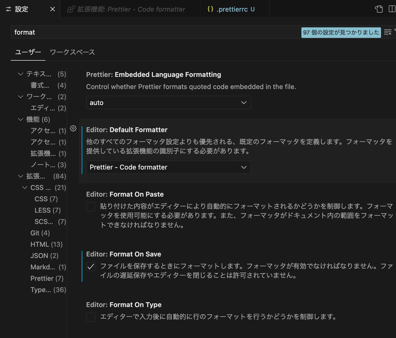Enable Format On Paste checkbox
This screenshot has height=338, width=396.
(91, 207)
